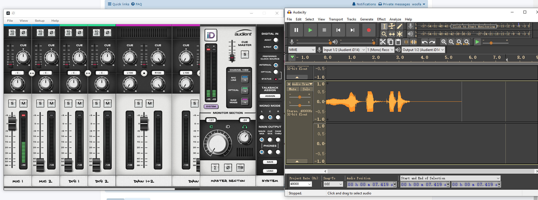Click the Fit Selection zoom icon
Image resolution: width=538 pixels, height=200 pixels.
click(459, 42)
